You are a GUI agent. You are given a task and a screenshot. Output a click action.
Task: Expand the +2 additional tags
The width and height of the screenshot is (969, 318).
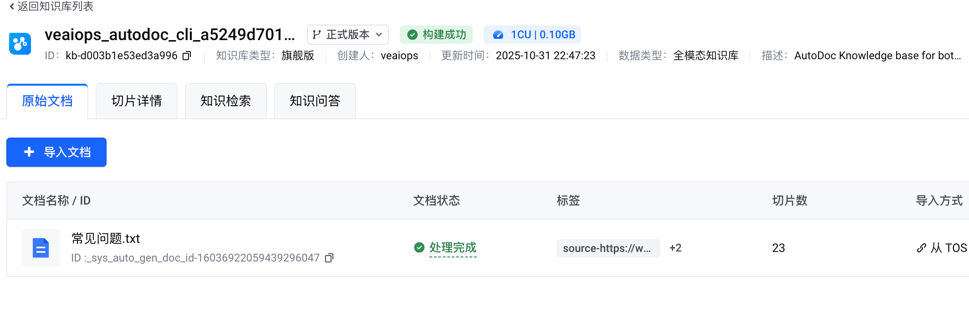point(675,248)
